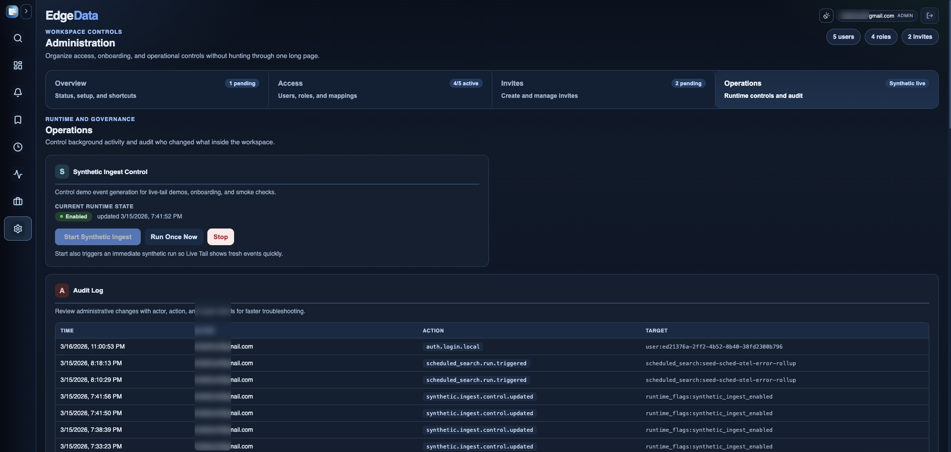The image size is (951, 452).
Task: Switch to the Access tab
Action: (x=380, y=89)
